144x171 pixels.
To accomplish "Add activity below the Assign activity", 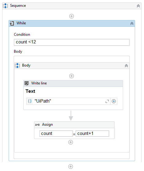I will coord(71,142).
